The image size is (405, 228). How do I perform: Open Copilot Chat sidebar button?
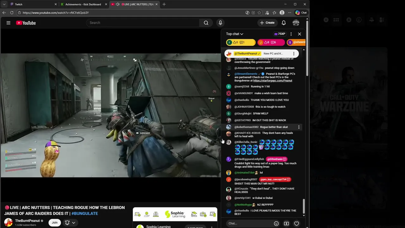point(301,13)
